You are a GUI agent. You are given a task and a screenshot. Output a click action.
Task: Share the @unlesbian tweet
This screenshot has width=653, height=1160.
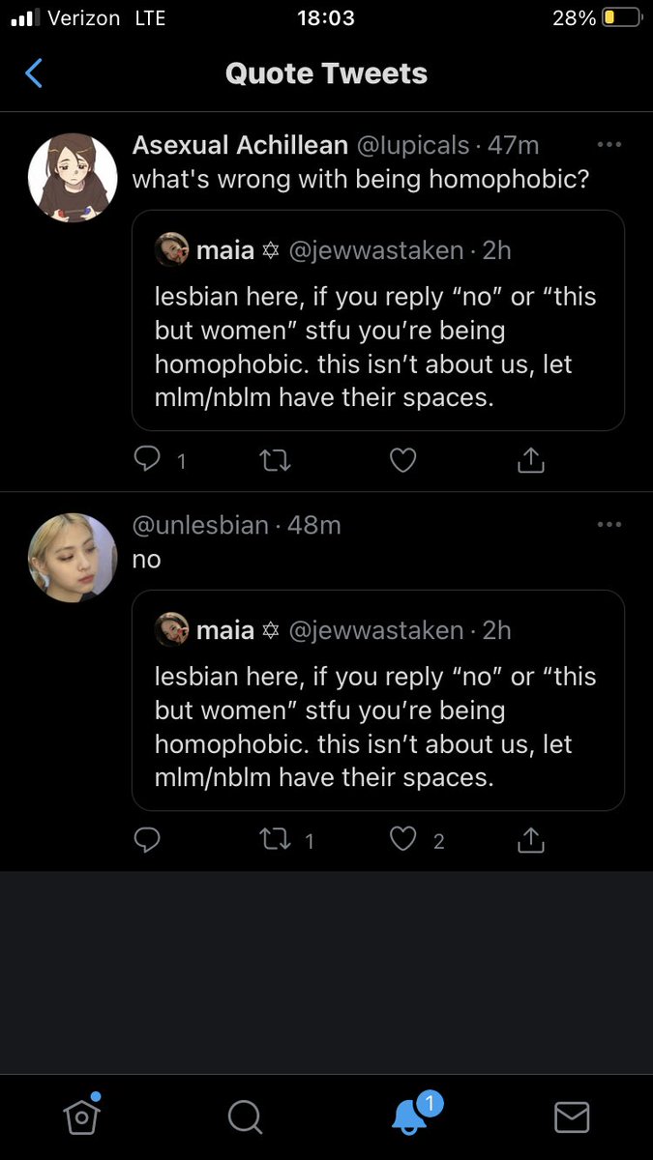[x=530, y=841]
